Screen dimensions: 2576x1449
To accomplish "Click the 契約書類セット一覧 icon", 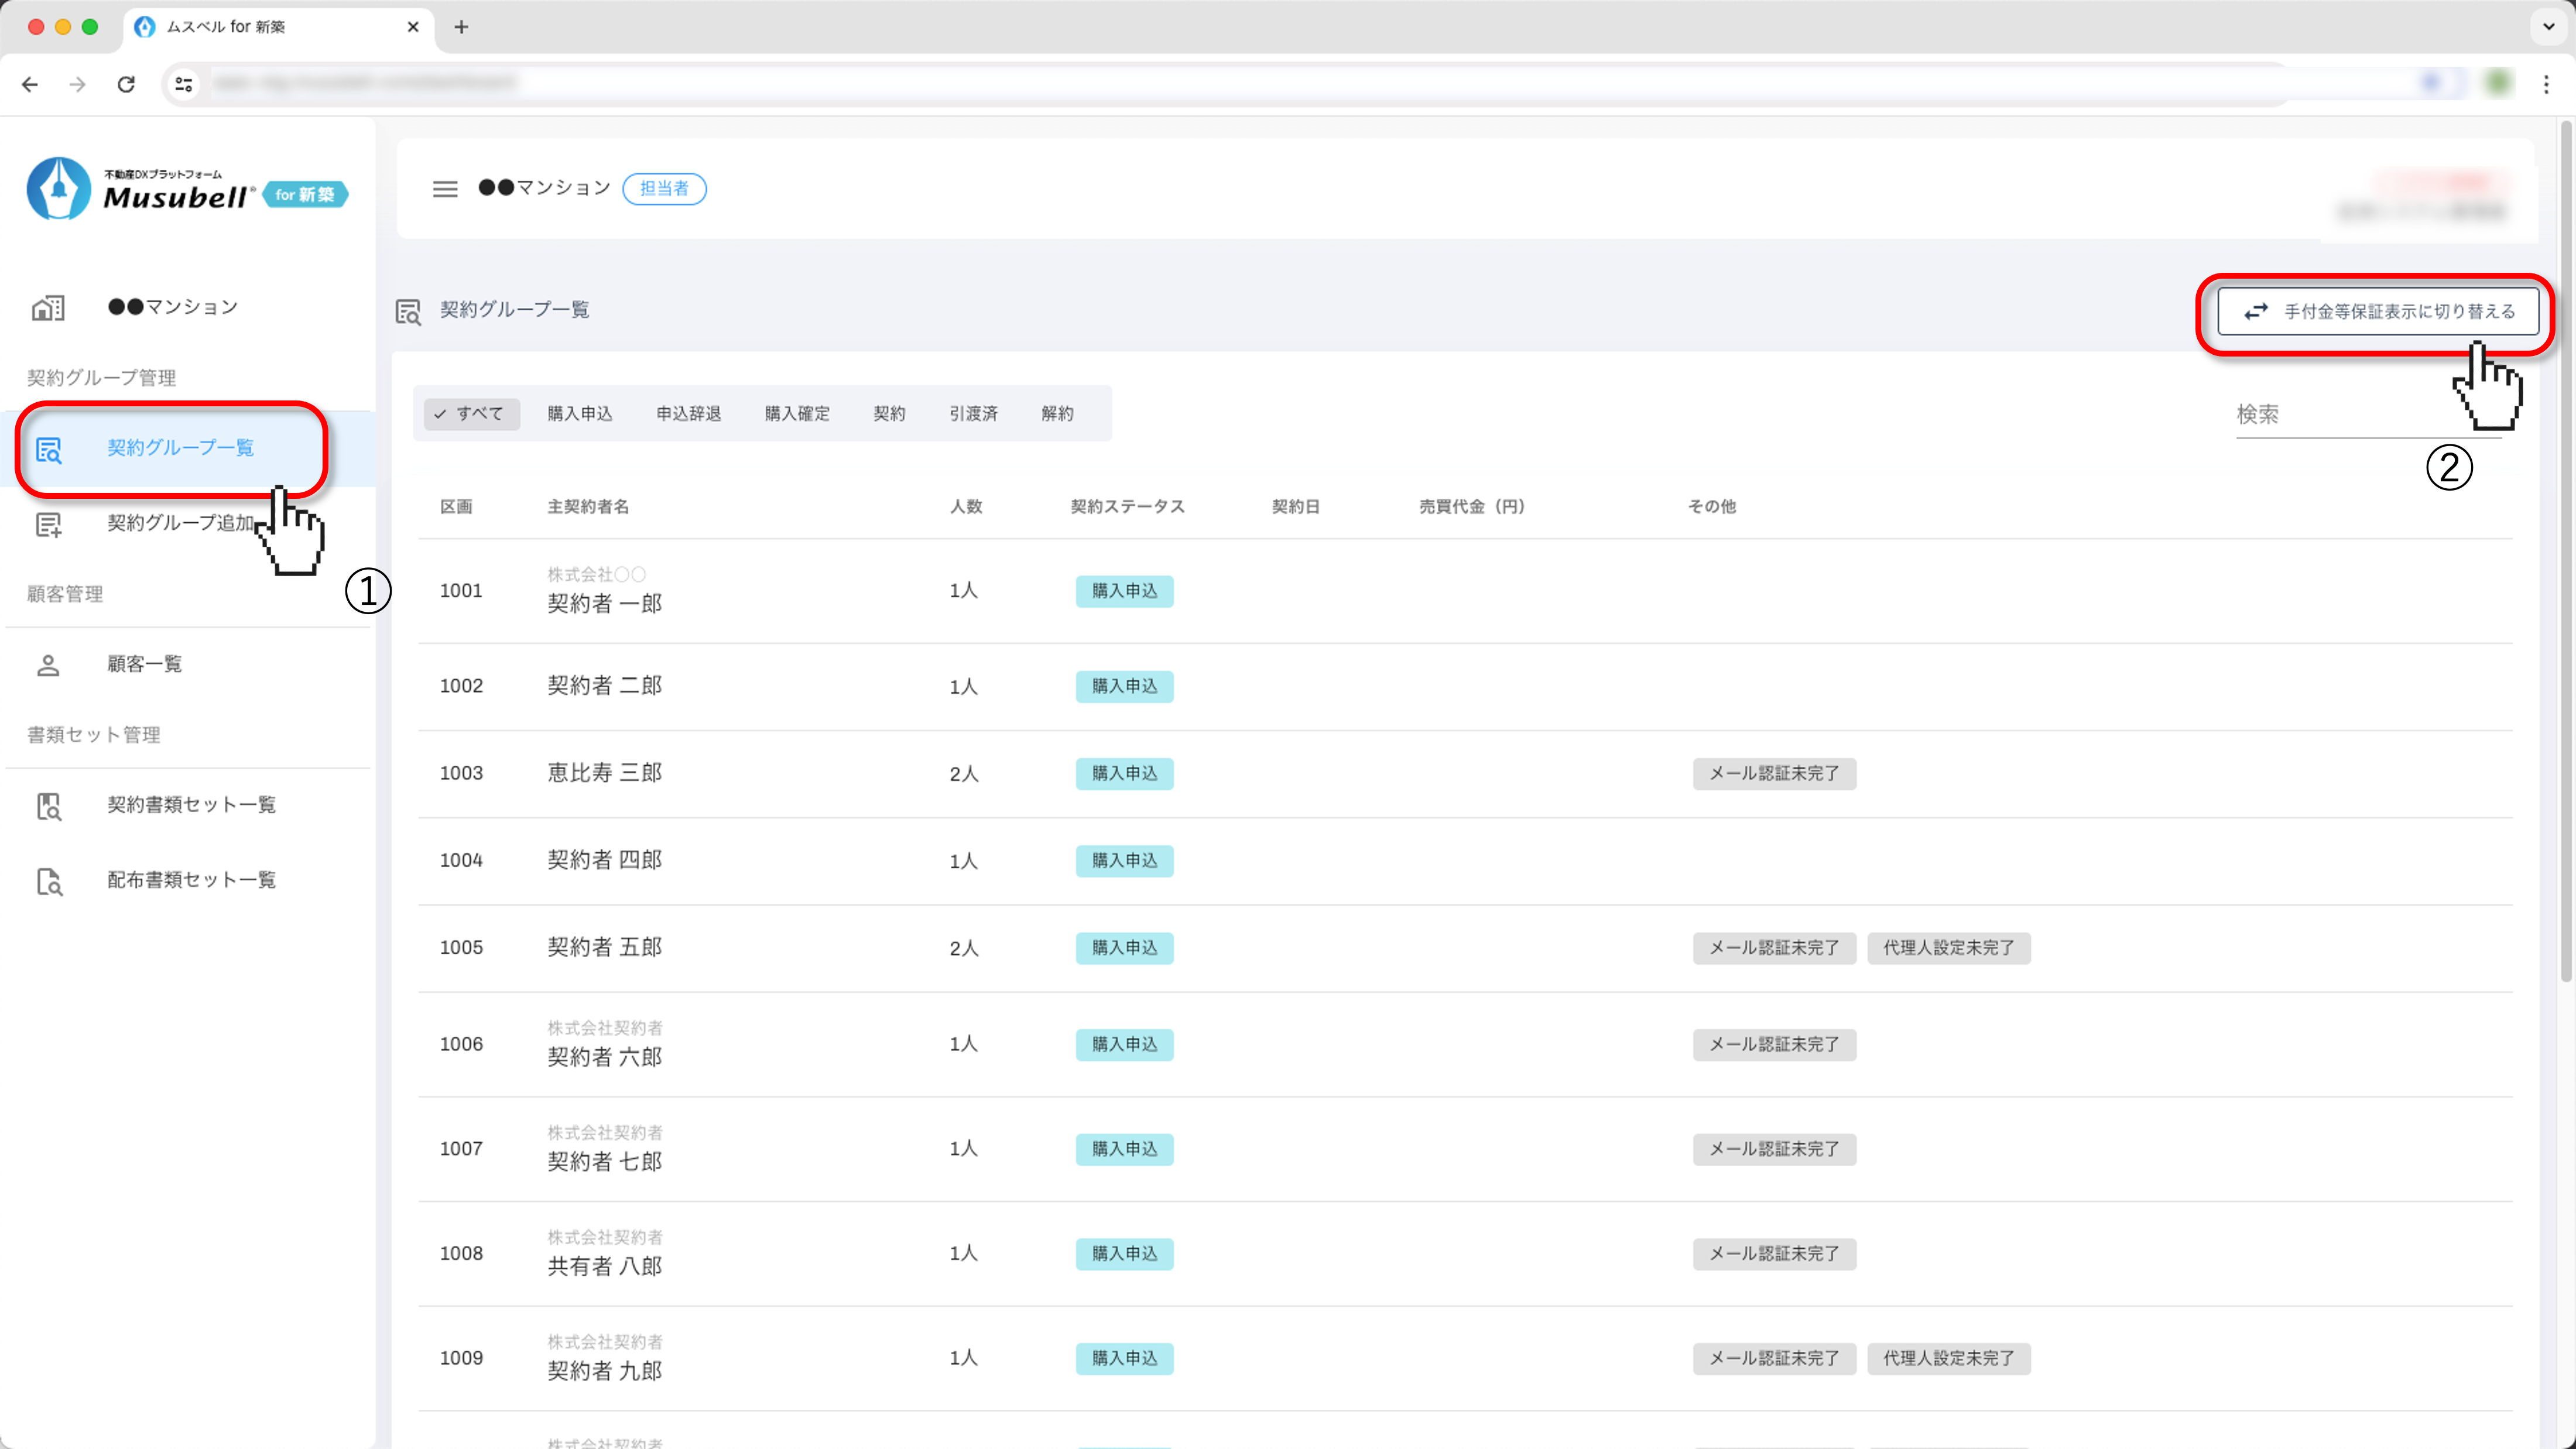I will tap(48, 806).
